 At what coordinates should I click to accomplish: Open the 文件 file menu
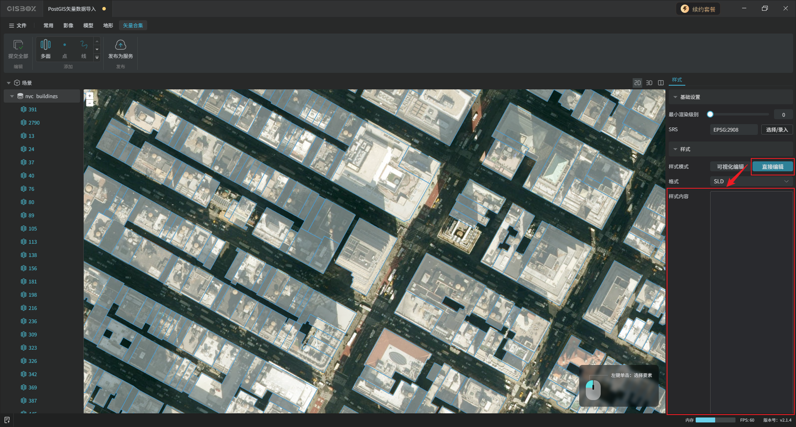tap(18, 26)
